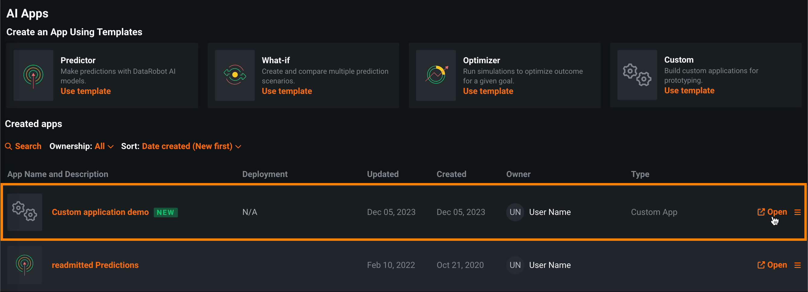Use the Predictor template
Screen dimensions: 808x292
tap(86, 91)
